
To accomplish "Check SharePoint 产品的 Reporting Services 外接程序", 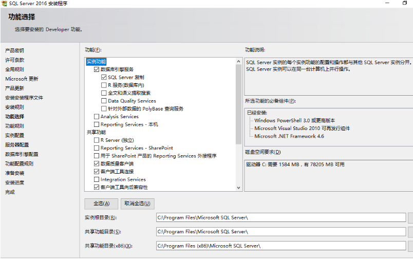I will coord(97,156).
